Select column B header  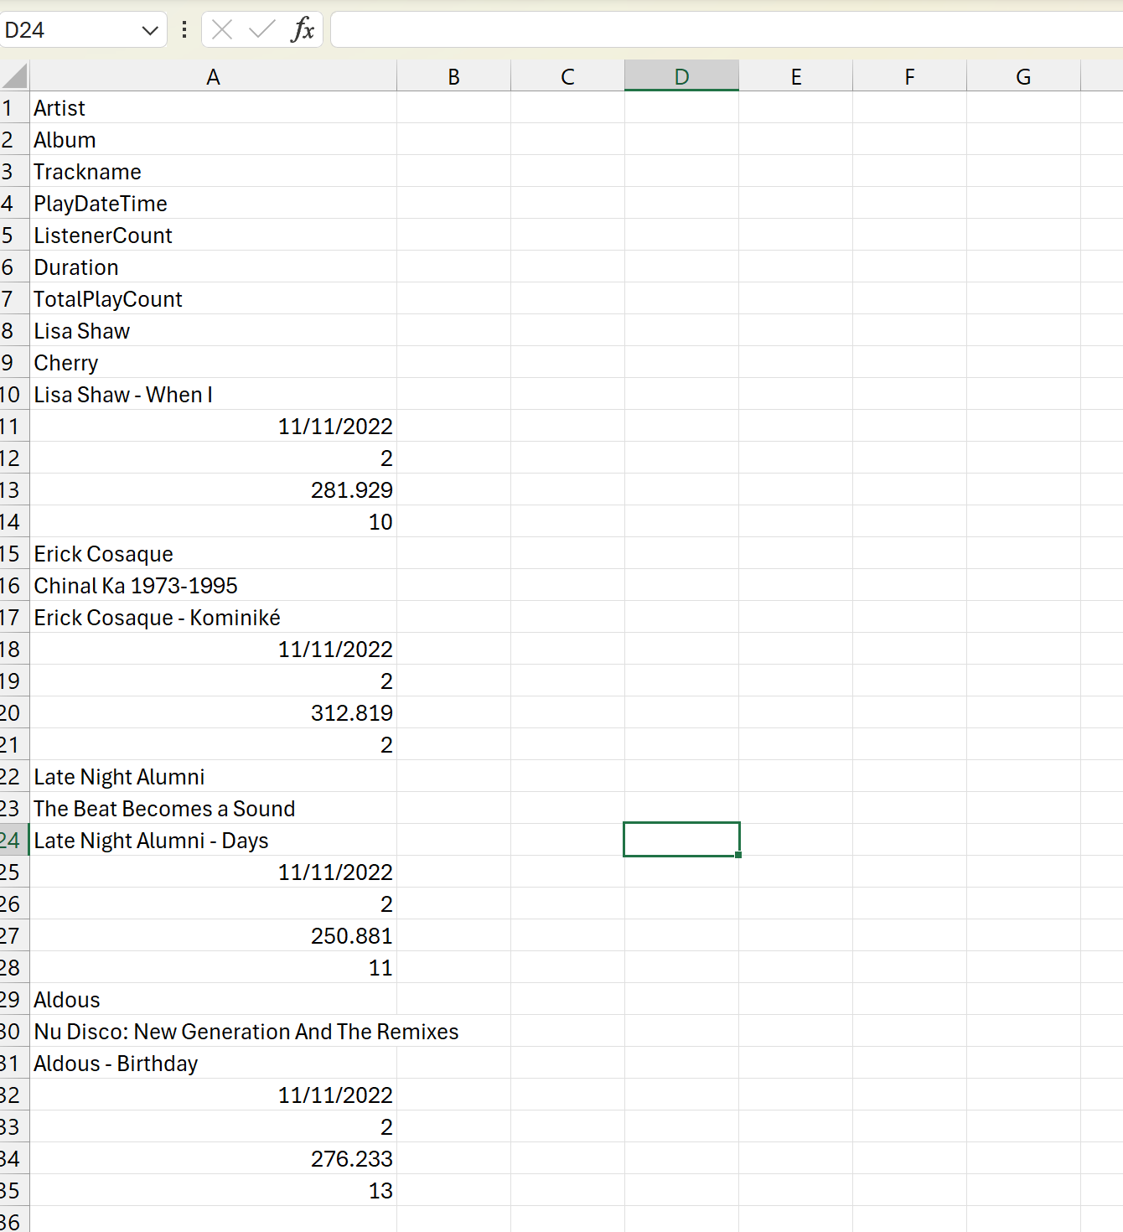[453, 77]
